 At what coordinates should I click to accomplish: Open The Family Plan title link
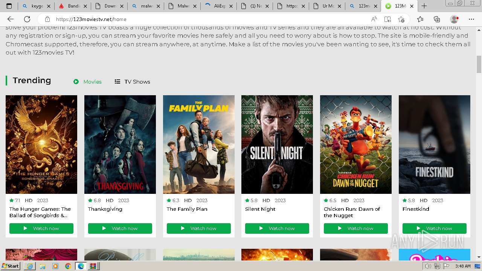tap(187, 209)
